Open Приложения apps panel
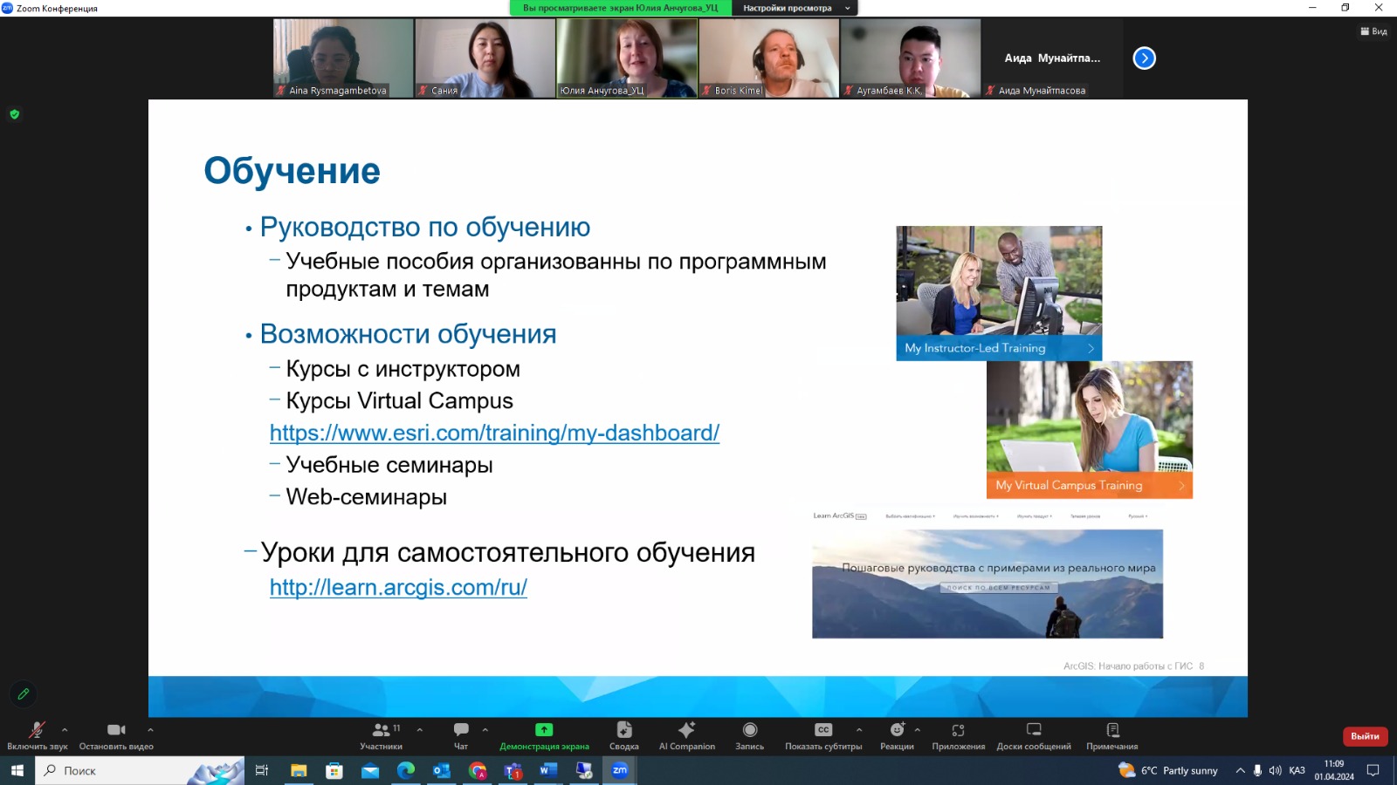The image size is (1397, 785). (958, 735)
